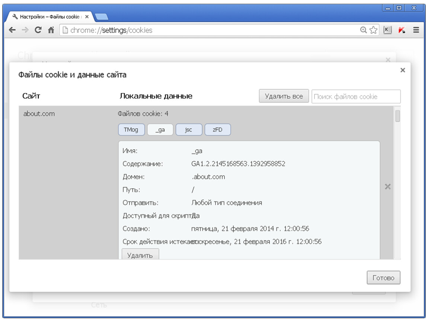Click the page icon in address bar
Image resolution: width=428 pixels, height=322 pixels.
[x=65, y=30]
